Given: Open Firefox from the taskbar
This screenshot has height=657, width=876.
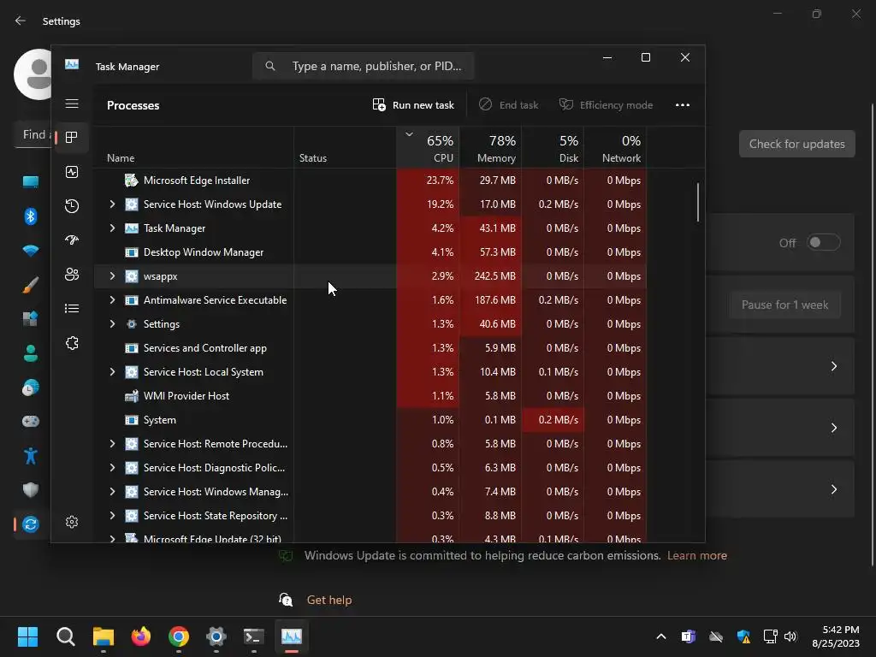Looking at the screenshot, I should click(x=141, y=636).
